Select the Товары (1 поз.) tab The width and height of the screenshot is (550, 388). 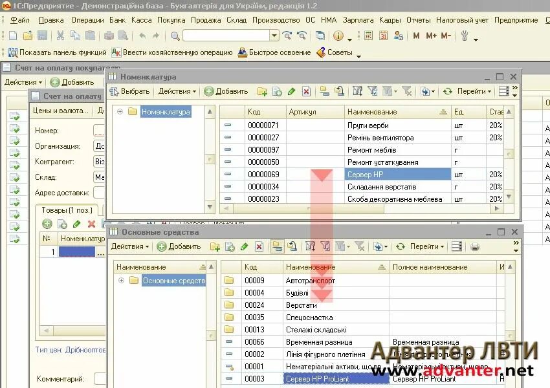pos(67,210)
